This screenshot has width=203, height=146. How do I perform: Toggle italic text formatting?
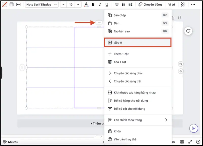[100, 5]
